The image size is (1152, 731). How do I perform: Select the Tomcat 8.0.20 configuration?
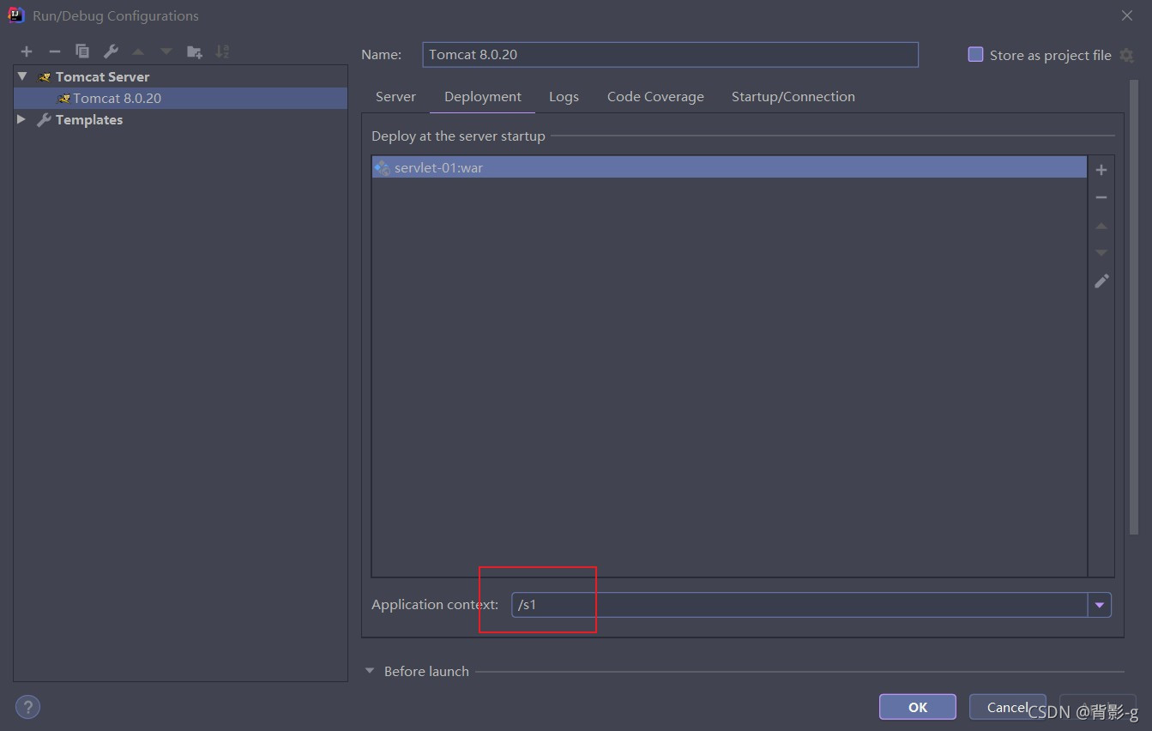click(180, 98)
